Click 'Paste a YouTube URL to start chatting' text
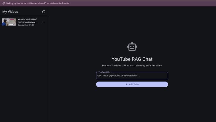216x122 pixels. pos(132,66)
